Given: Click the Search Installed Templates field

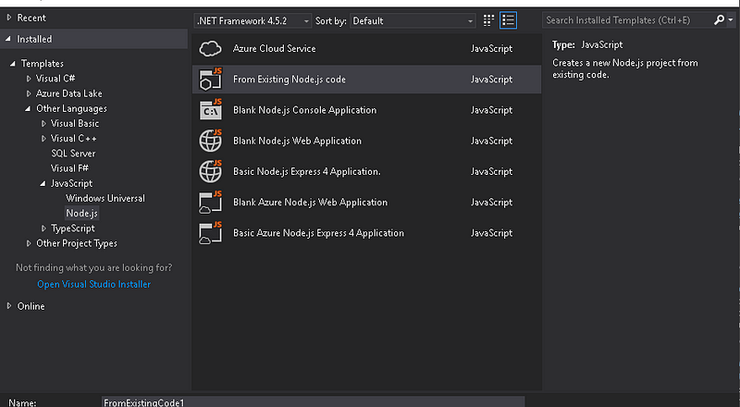Looking at the screenshot, I should (628, 19).
